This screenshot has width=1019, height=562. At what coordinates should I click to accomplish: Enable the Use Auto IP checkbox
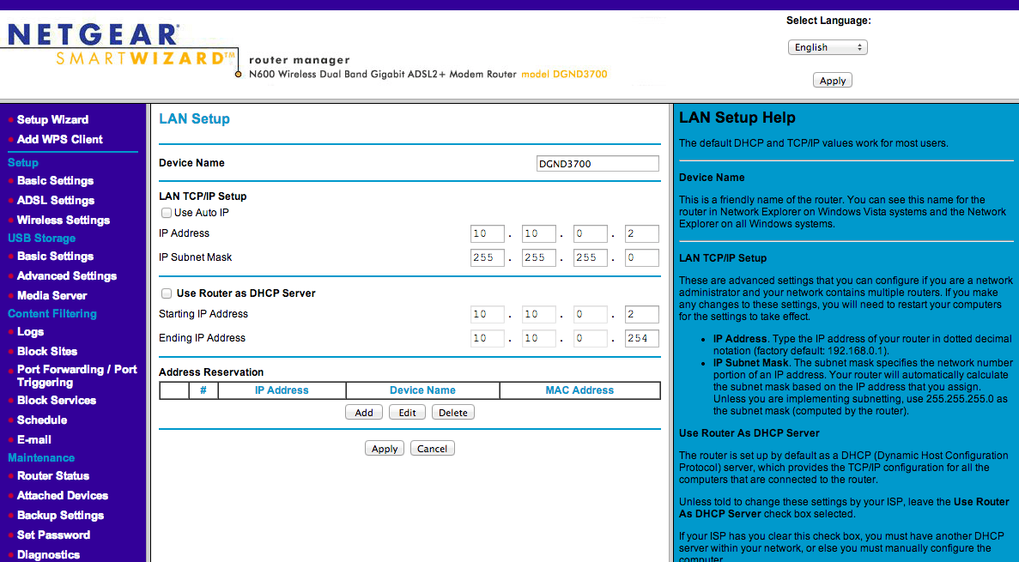167,213
